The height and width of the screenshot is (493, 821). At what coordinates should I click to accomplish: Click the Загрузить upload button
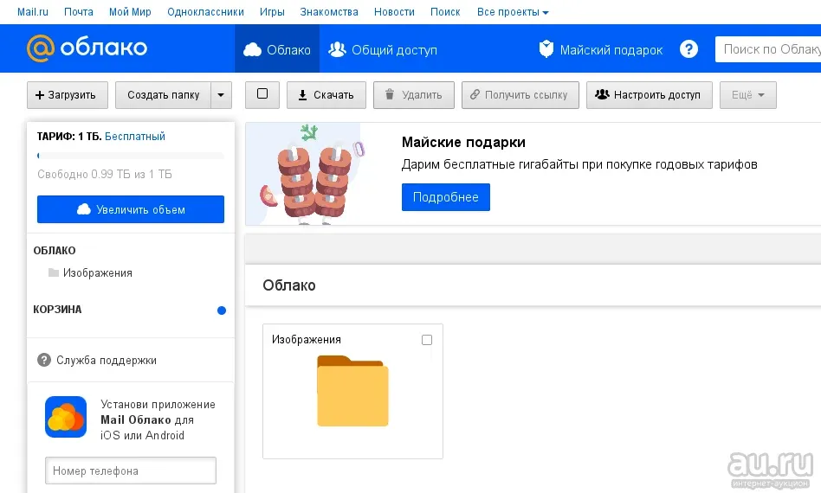(68, 95)
